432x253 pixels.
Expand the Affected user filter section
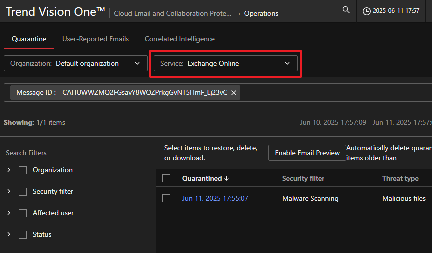tap(9, 213)
